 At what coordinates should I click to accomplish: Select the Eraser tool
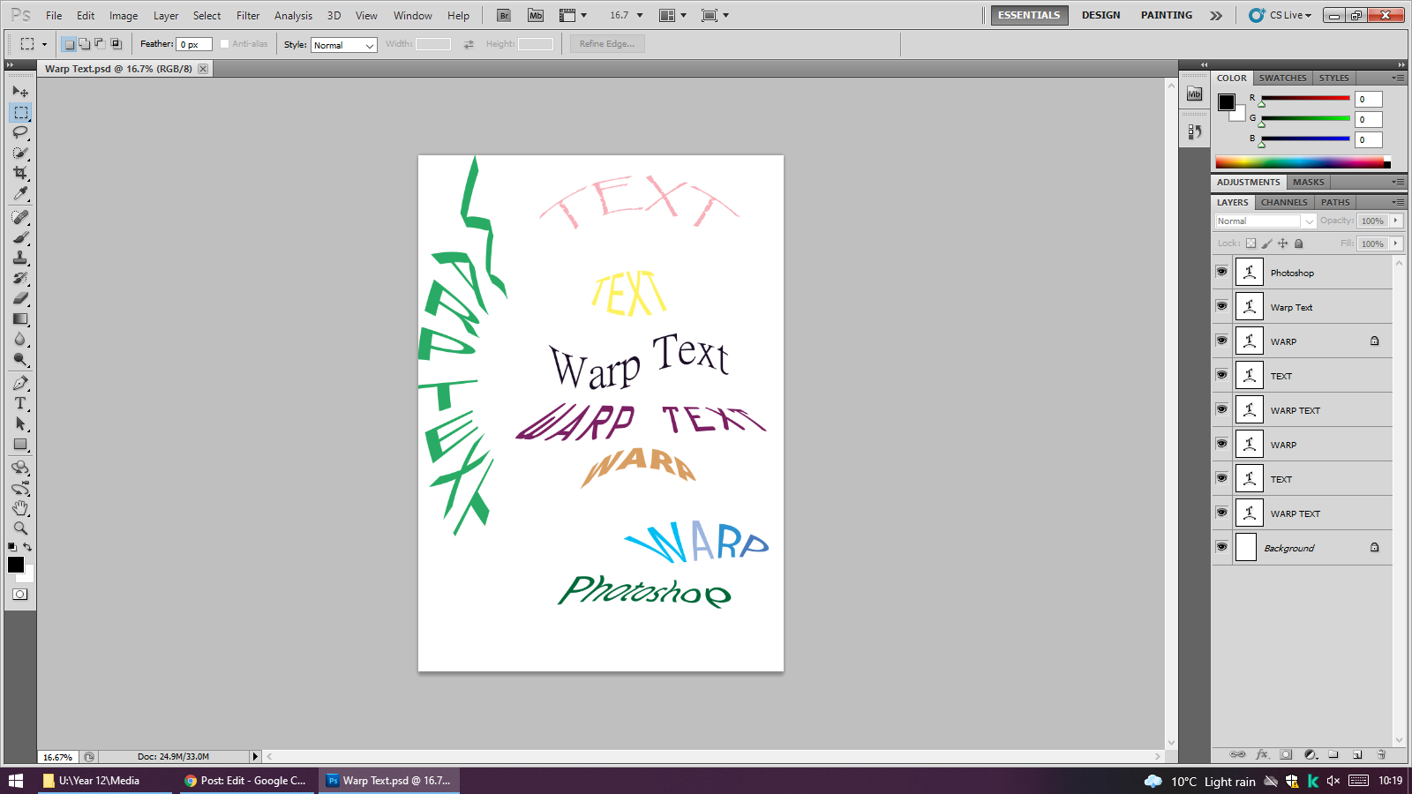pos(20,298)
